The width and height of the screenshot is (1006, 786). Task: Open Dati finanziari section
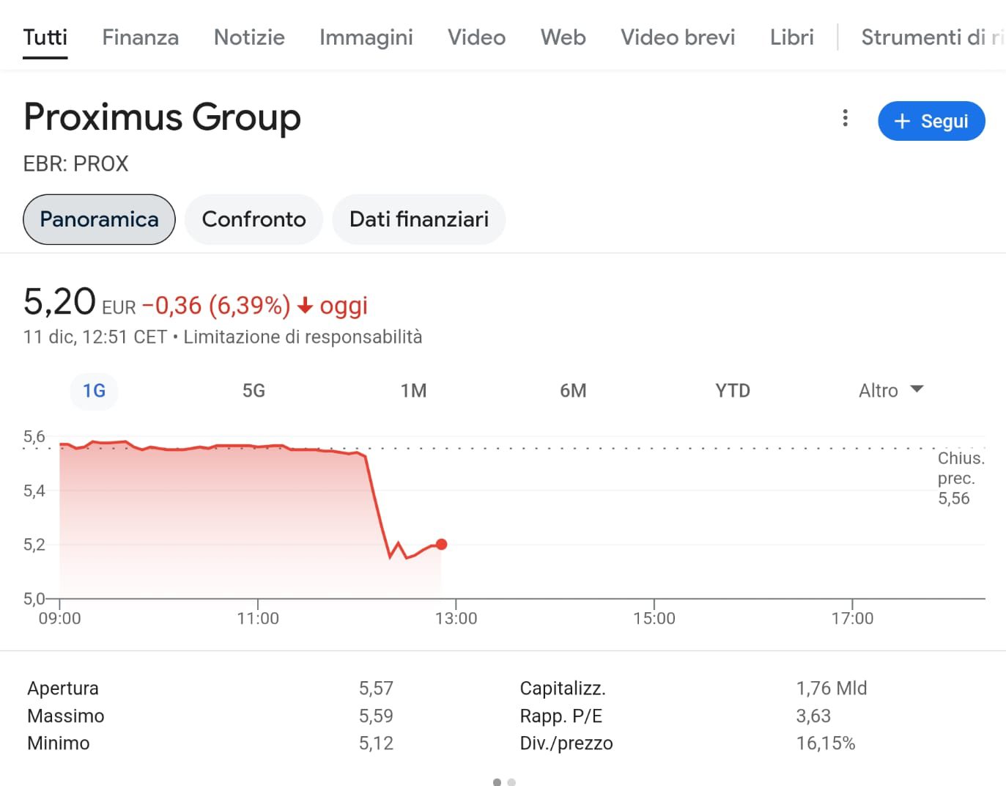pos(419,219)
